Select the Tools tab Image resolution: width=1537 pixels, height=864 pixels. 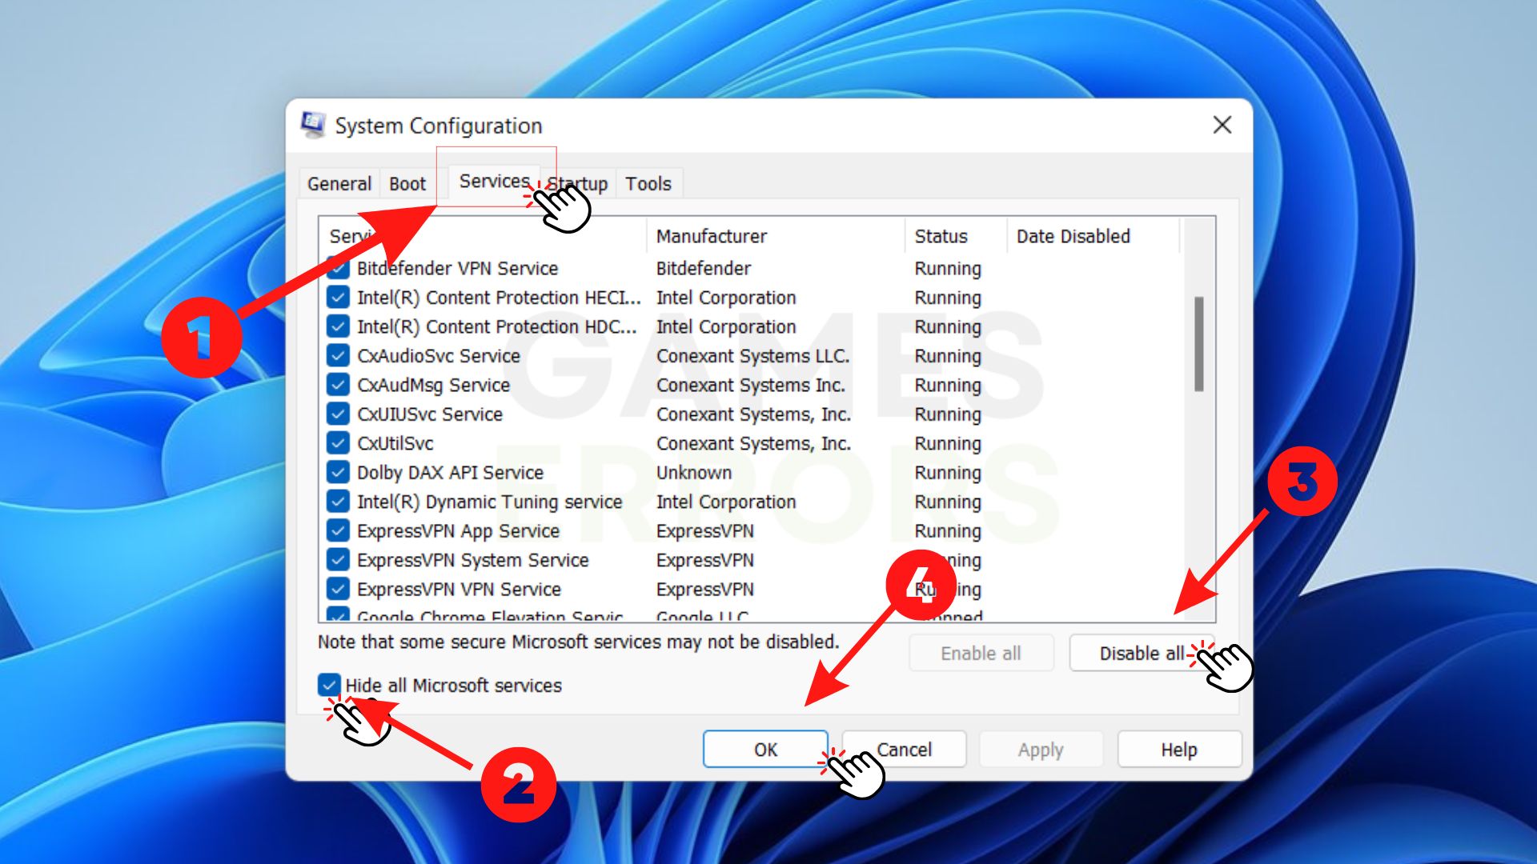(x=648, y=184)
